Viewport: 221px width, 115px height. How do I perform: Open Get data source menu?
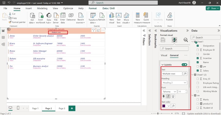(x=32, y=18)
